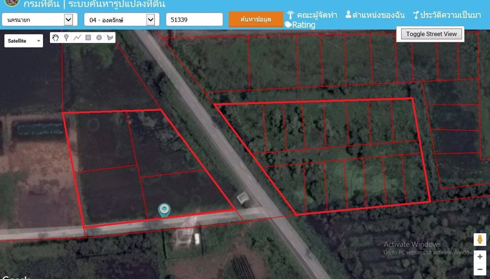Expand the Satellite map type dropdown
The width and height of the screenshot is (490, 279).
click(x=24, y=41)
